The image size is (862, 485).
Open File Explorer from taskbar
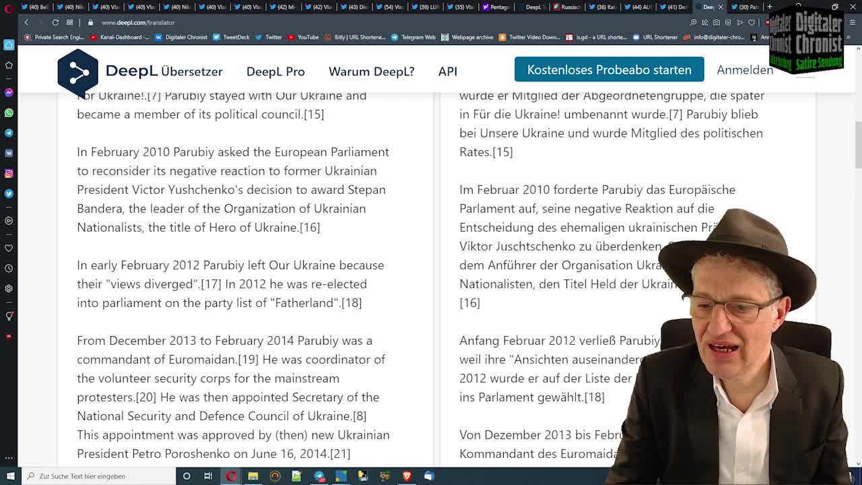coord(253,476)
